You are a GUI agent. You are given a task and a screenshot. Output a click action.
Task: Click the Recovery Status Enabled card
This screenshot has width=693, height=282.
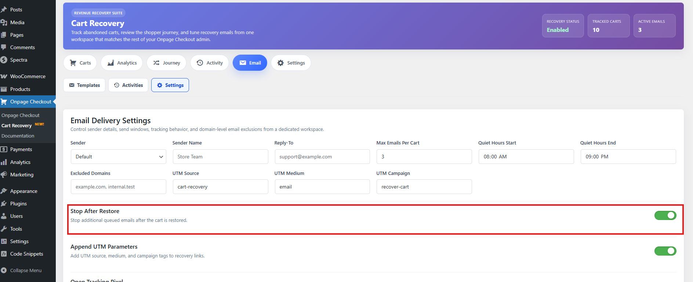pos(563,26)
